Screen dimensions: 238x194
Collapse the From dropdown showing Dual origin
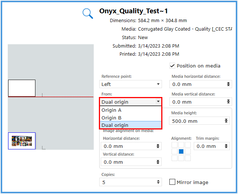[x=158, y=102]
